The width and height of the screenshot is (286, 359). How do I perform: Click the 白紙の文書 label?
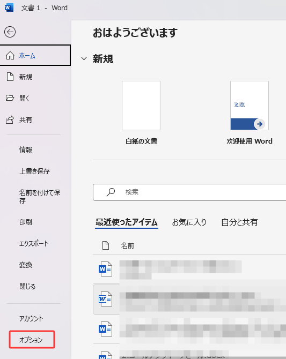pos(141,141)
